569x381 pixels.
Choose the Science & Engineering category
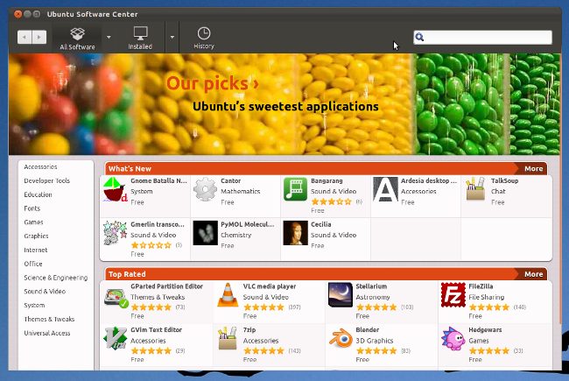[x=55, y=277]
